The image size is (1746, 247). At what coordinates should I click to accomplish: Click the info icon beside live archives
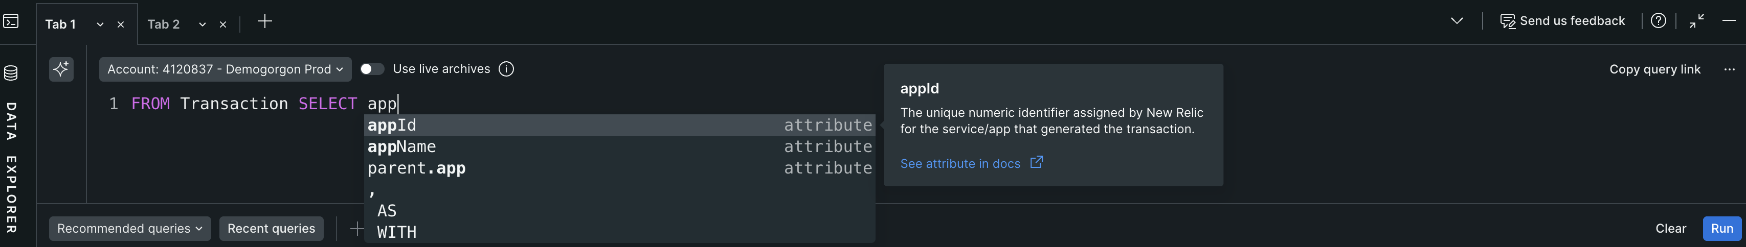pyautogui.click(x=506, y=69)
